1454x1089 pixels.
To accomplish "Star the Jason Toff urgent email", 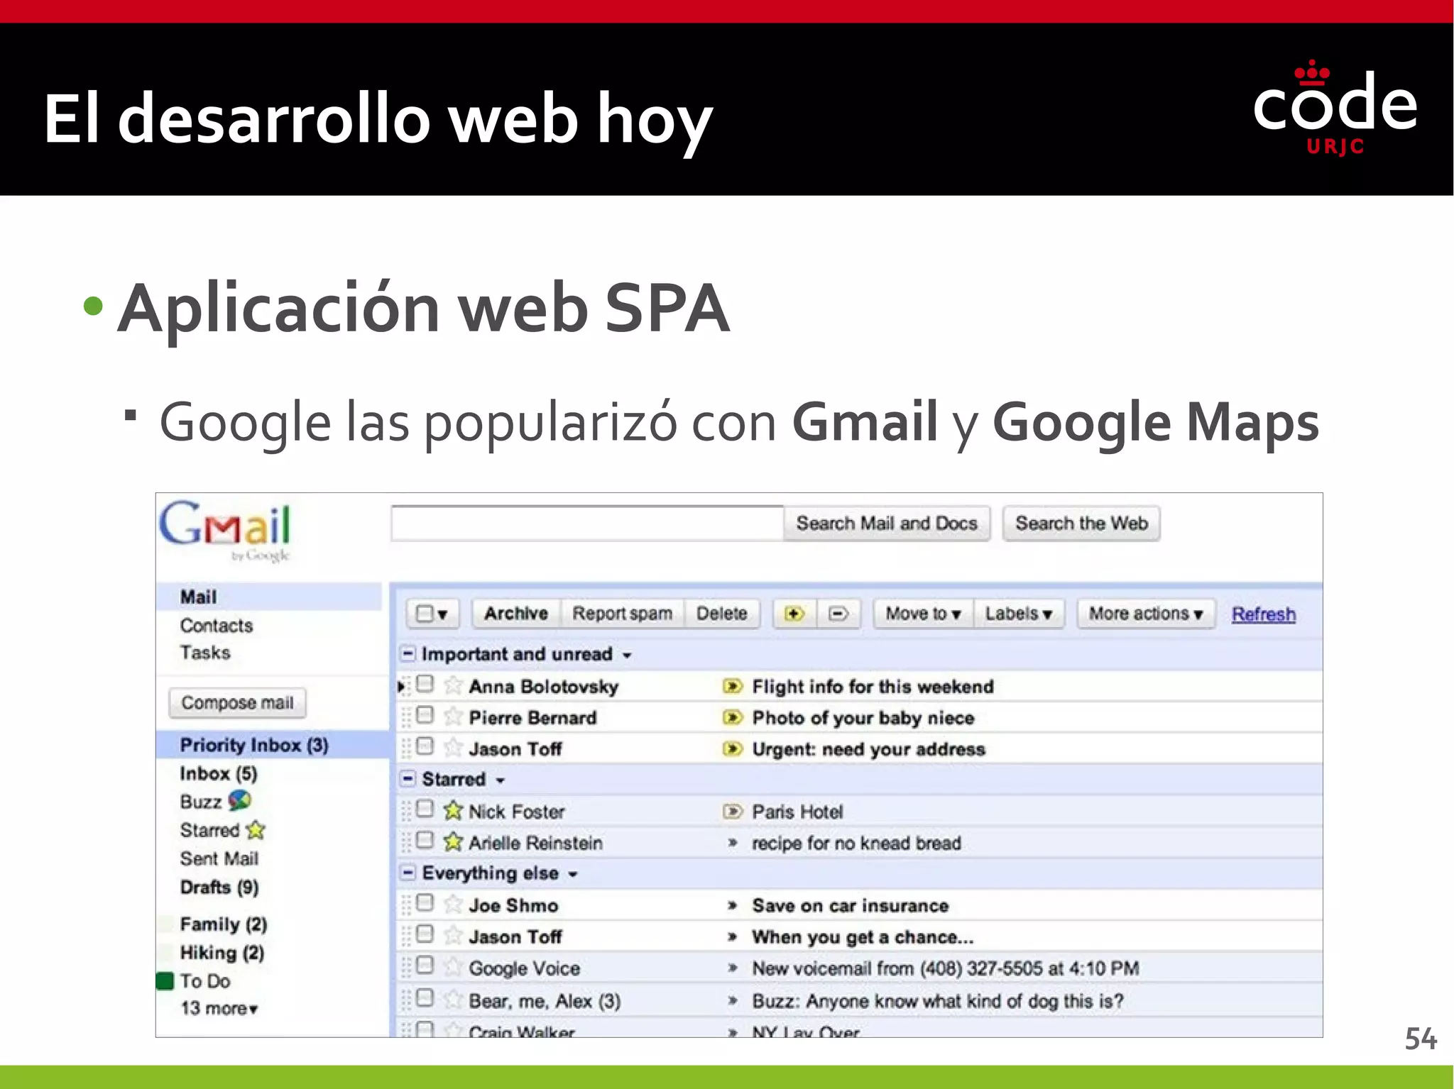I will point(453,748).
